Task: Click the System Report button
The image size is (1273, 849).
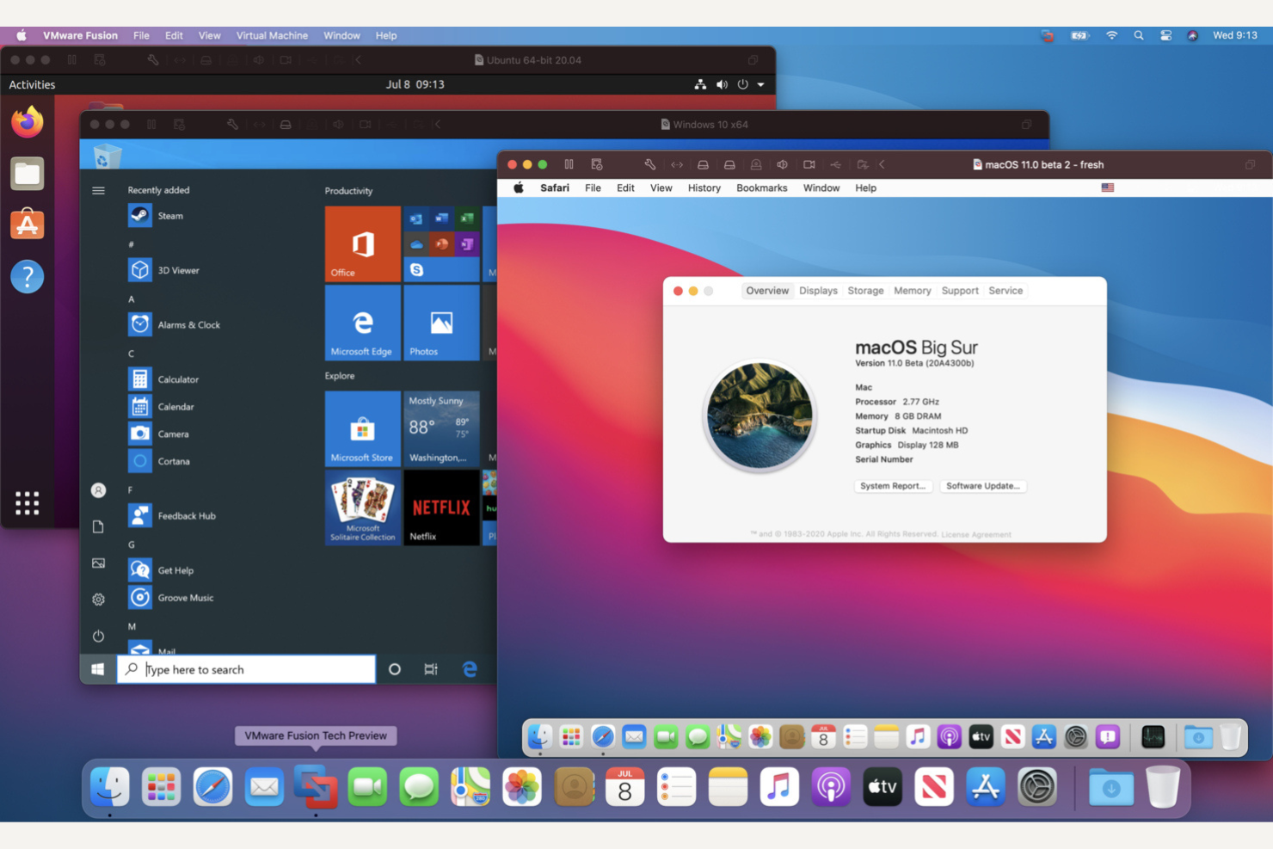Action: pyautogui.click(x=893, y=486)
